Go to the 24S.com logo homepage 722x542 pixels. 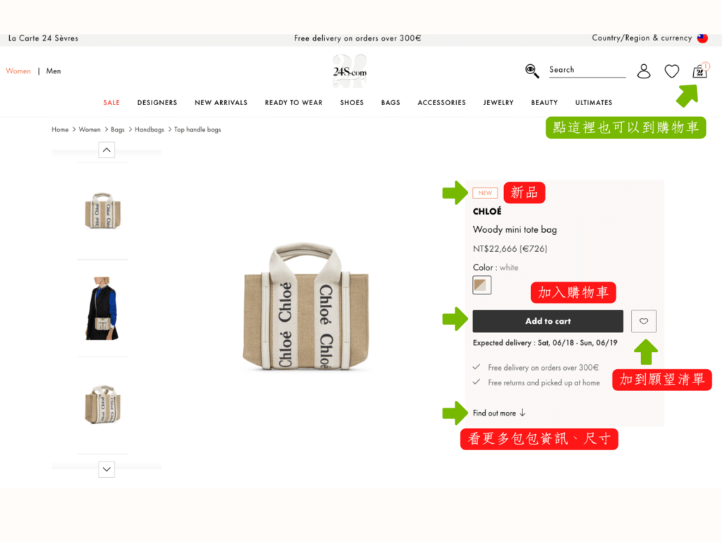tap(350, 71)
